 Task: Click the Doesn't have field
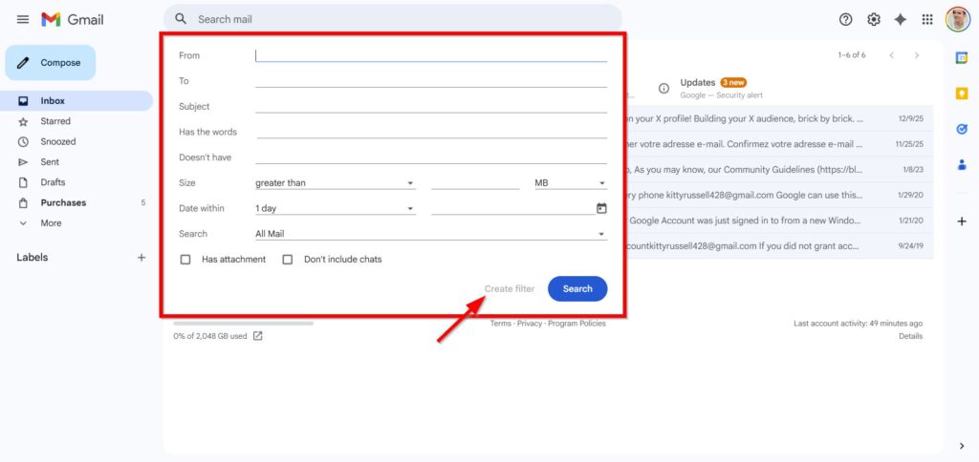[x=431, y=157]
